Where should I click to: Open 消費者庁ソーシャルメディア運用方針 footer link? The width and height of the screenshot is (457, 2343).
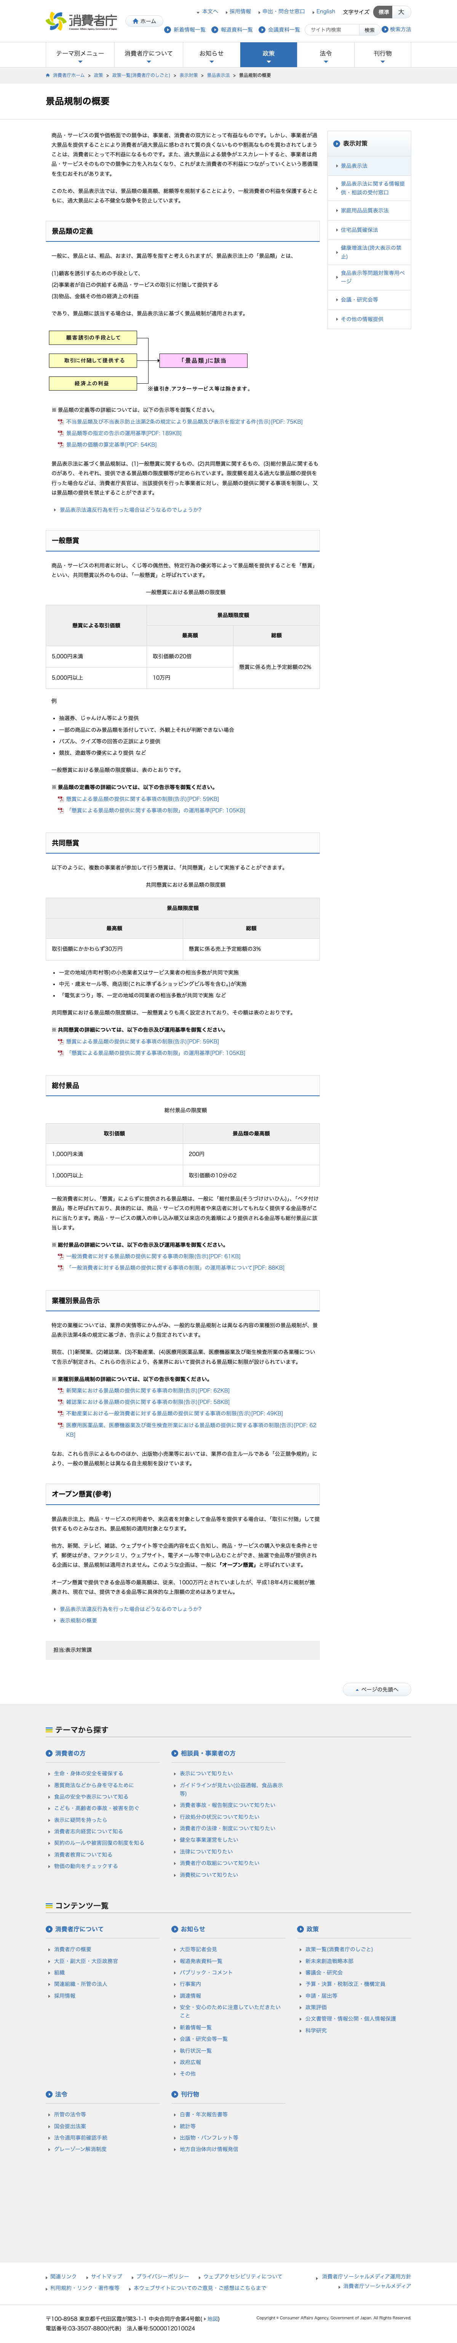(x=366, y=2277)
